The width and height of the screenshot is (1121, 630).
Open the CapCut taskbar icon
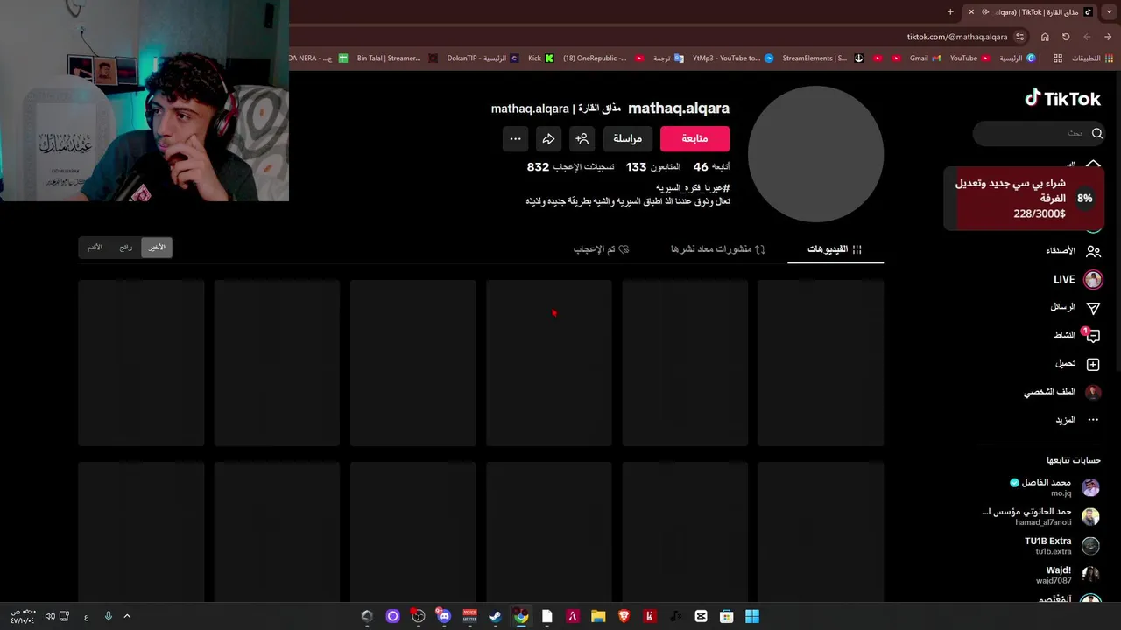(x=701, y=616)
